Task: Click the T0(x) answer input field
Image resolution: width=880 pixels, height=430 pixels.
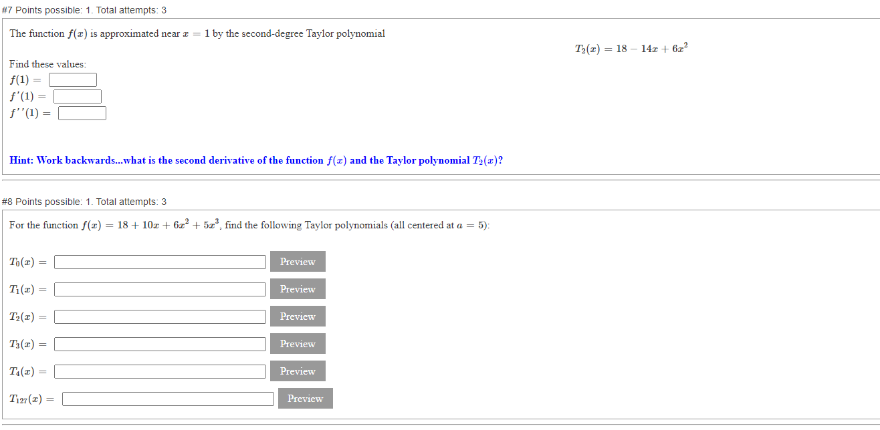Action: click(x=159, y=261)
